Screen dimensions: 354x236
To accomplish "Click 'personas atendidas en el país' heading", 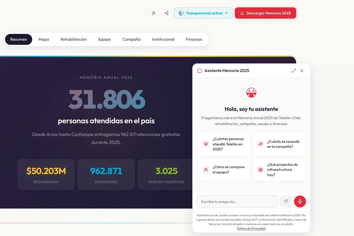I will (x=106, y=121).
